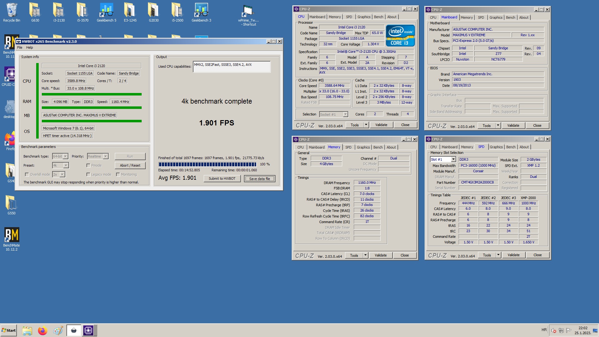This screenshot has width=599, height=337.
Task: Toggle the Legacy mode checkbox
Action: (88, 175)
